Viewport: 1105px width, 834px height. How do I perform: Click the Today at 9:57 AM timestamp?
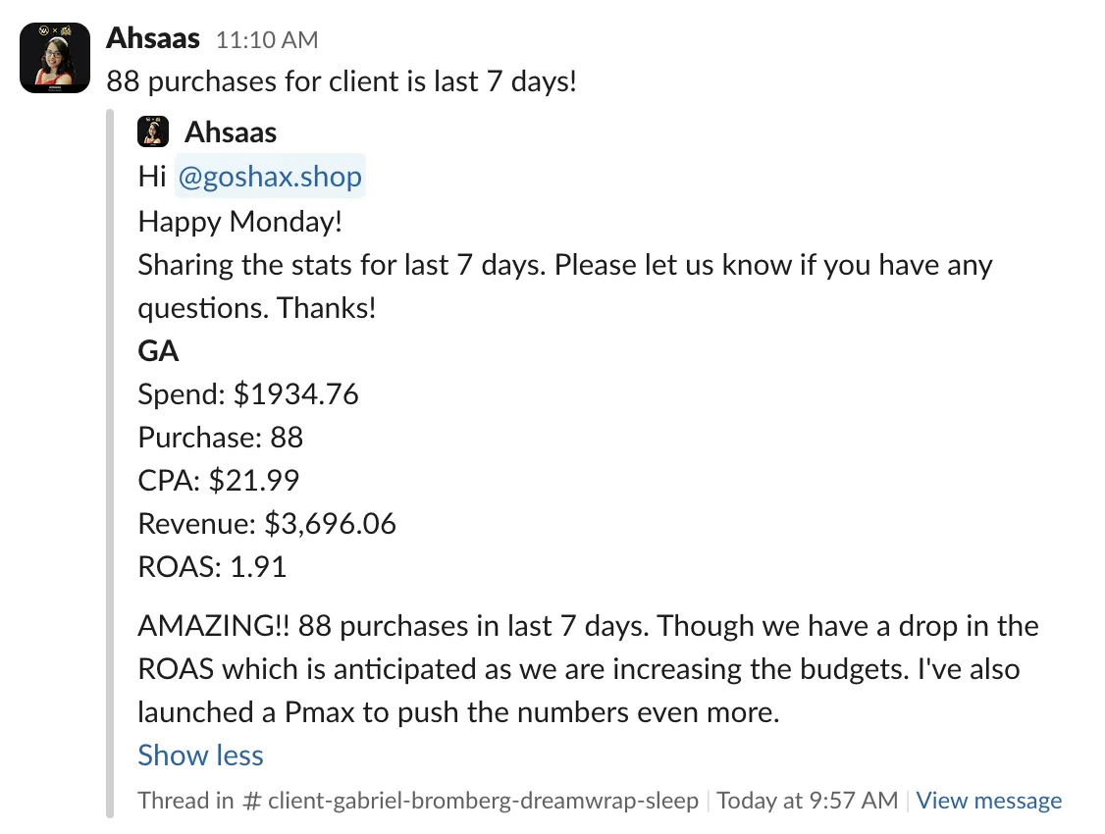tap(808, 801)
